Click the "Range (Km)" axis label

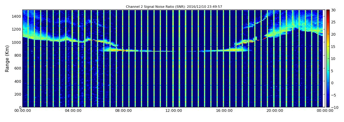click(x=7, y=59)
